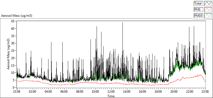
Task: Click the 40 y-axis tick label
Action: pyautogui.click(x=13, y=28)
